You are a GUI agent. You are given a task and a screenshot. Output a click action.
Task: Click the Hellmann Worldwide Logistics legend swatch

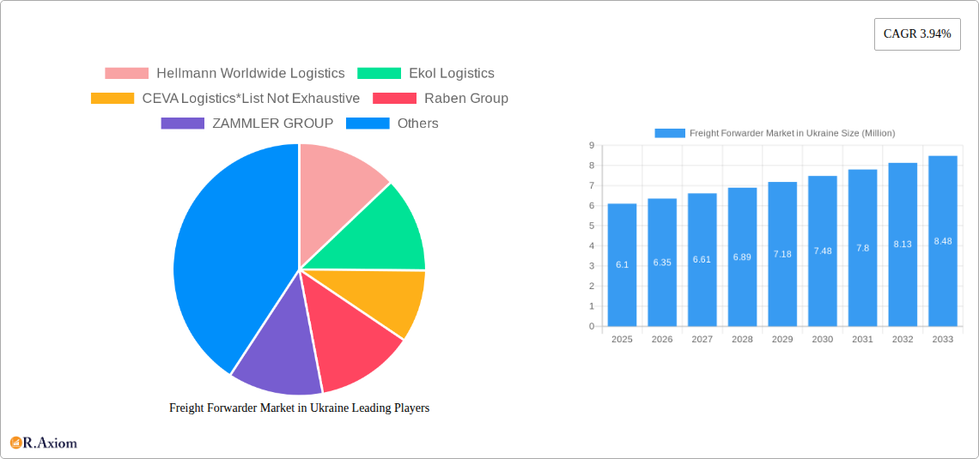tap(127, 74)
